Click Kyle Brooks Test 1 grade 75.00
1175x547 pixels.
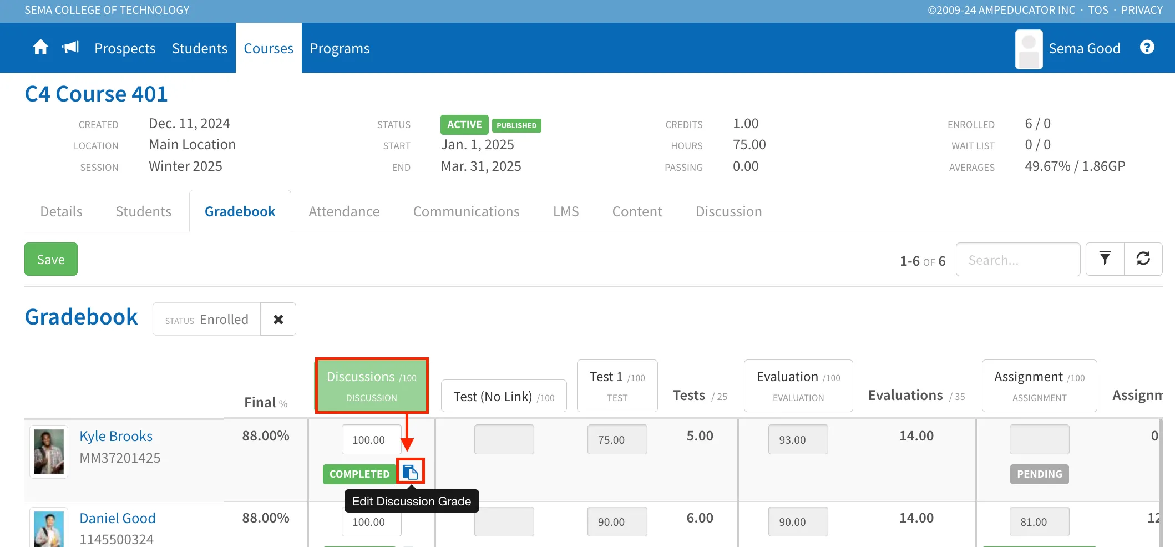point(617,439)
